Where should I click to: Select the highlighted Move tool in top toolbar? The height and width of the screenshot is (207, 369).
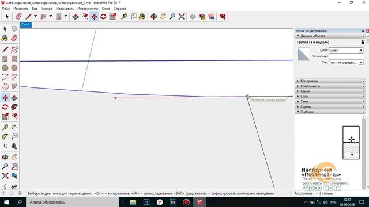pos(94,17)
